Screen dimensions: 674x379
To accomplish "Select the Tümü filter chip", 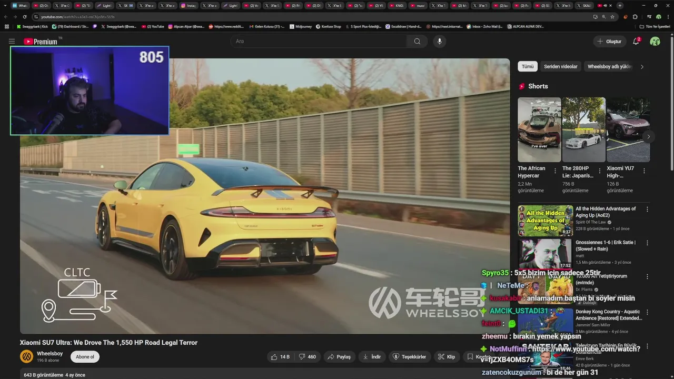I will click(x=528, y=66).
